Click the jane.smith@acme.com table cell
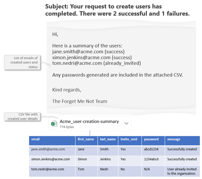202x179 pixels. click(x=48, y=149)
